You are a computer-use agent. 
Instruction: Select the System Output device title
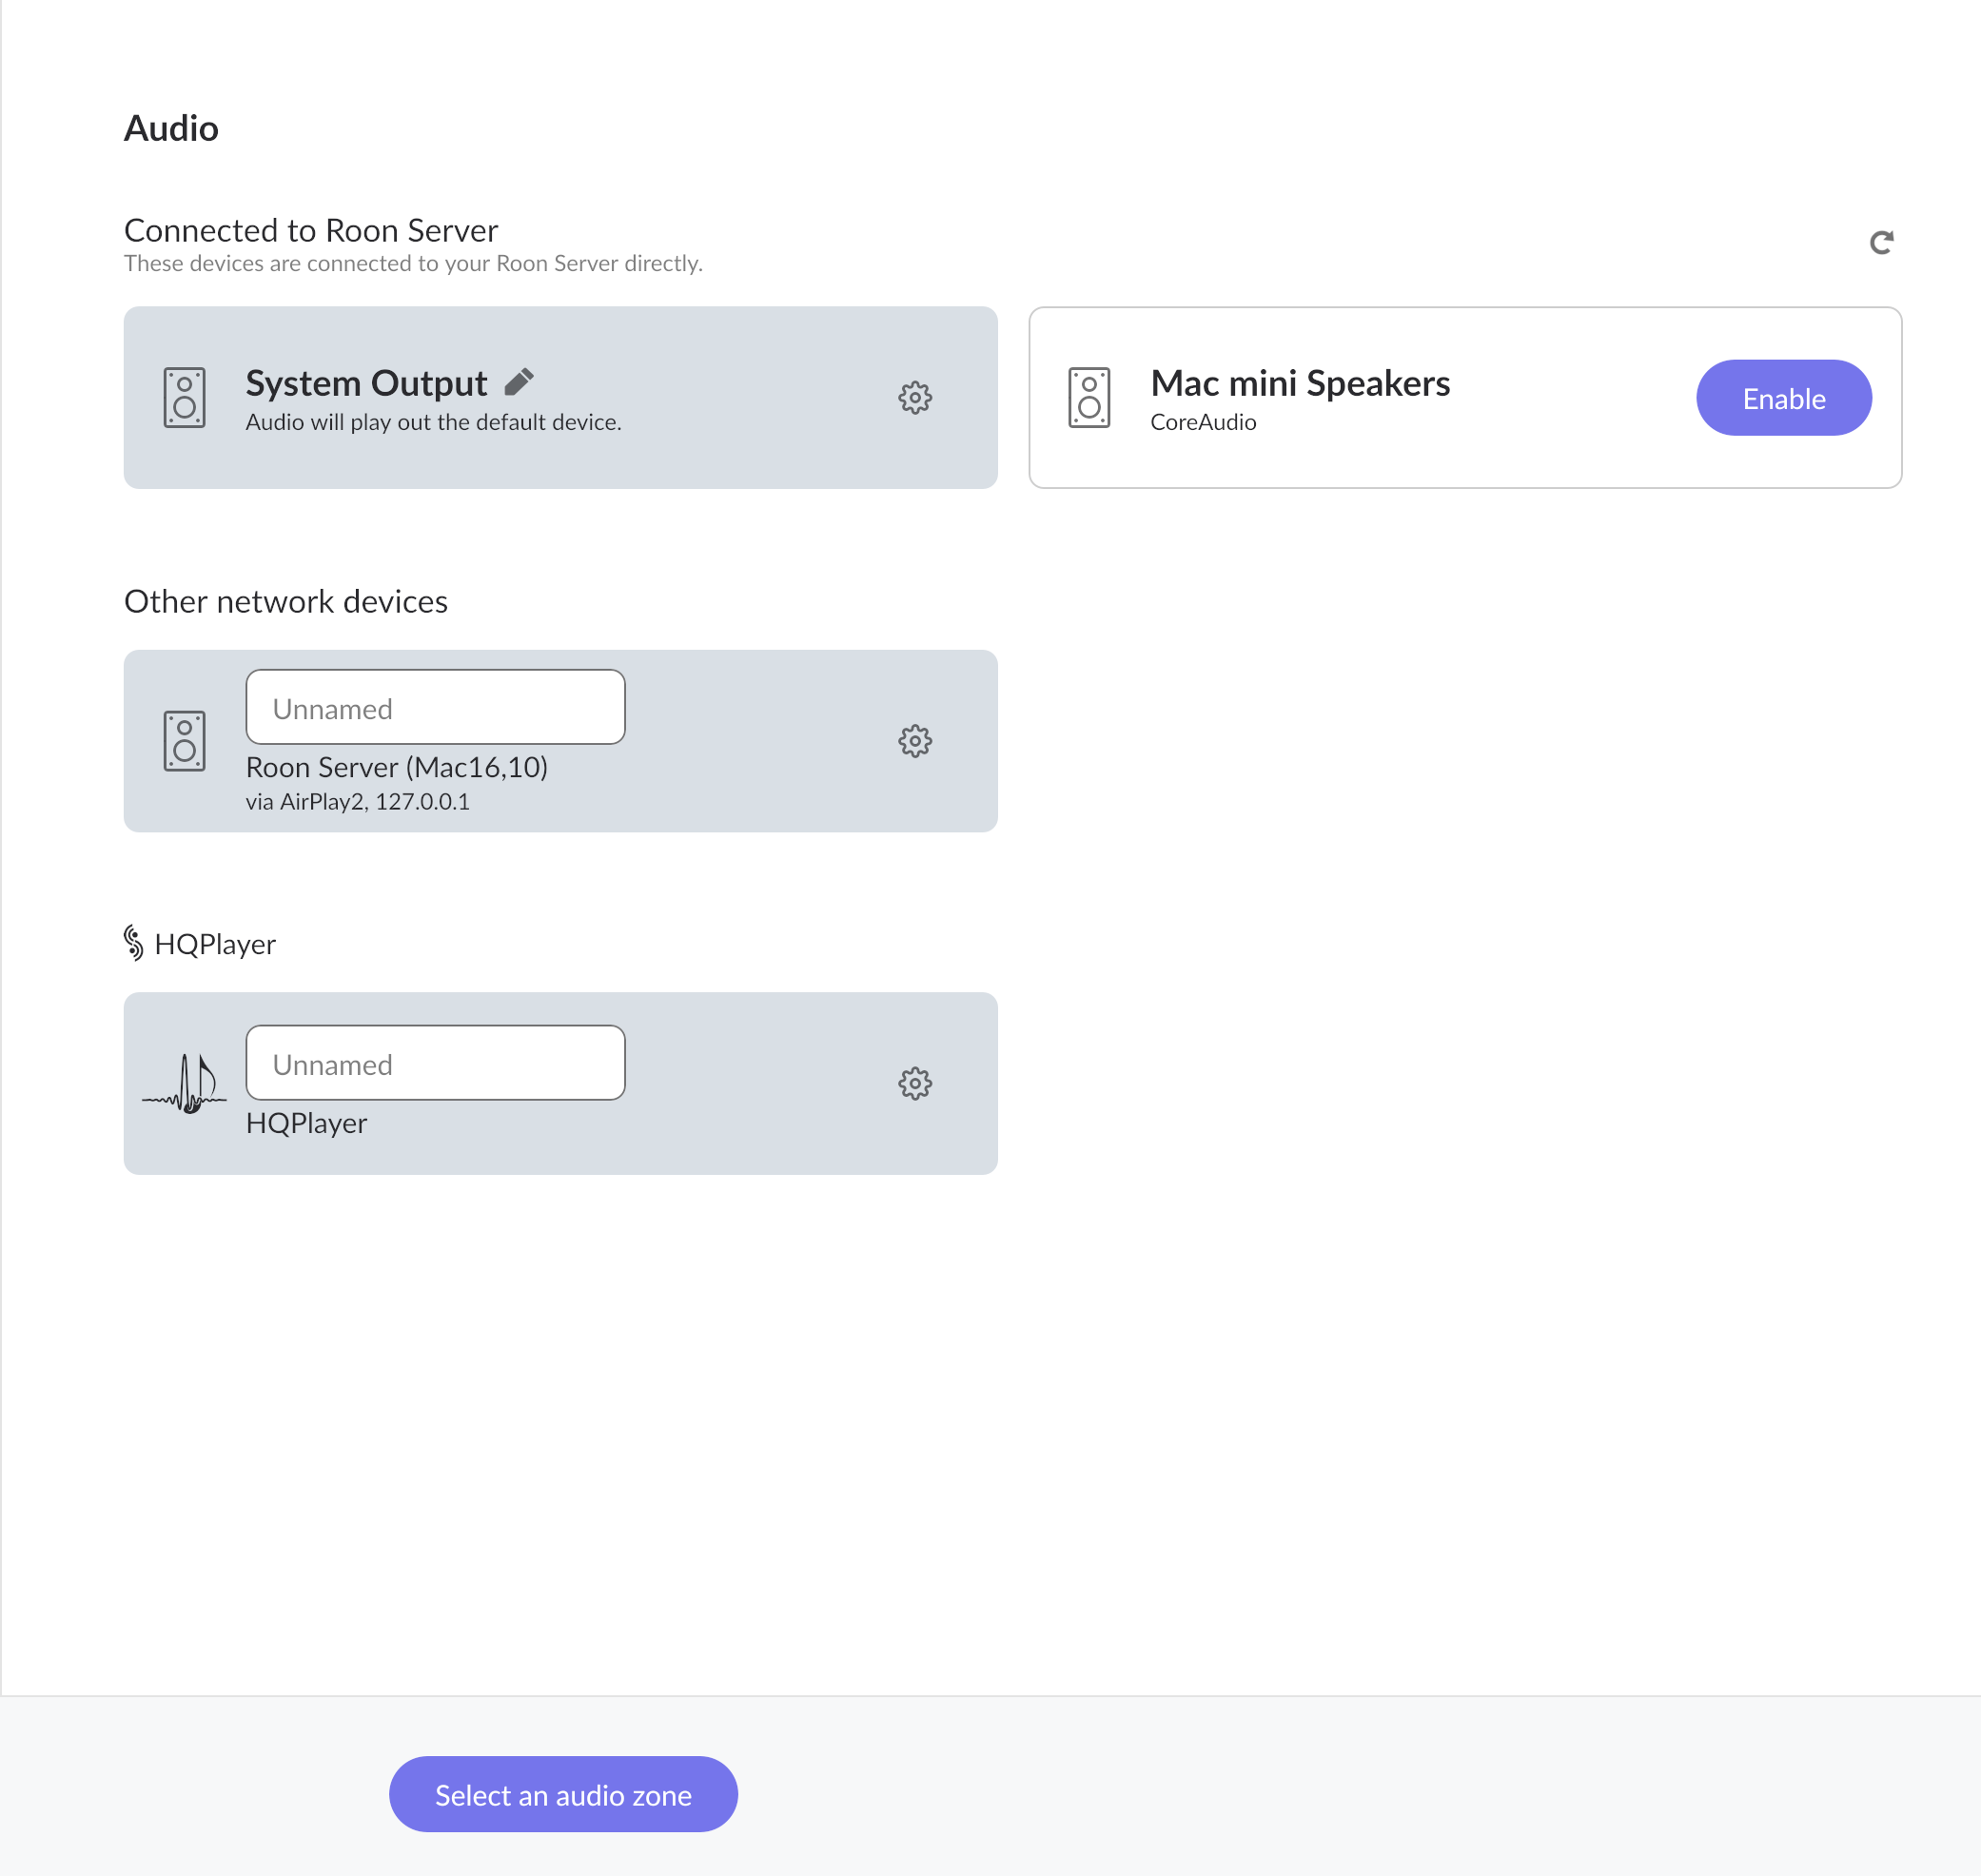[366, 383]
